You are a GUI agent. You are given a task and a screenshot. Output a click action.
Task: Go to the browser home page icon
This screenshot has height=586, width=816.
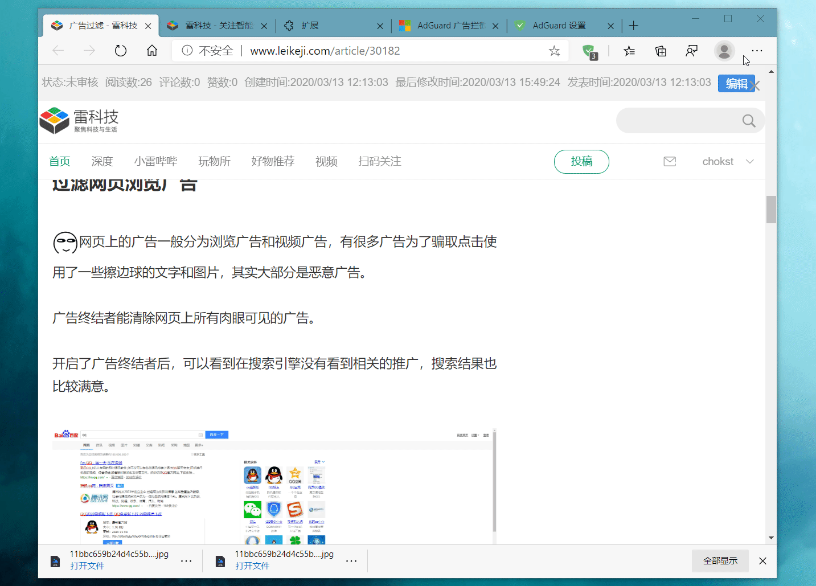pos(152,51)
